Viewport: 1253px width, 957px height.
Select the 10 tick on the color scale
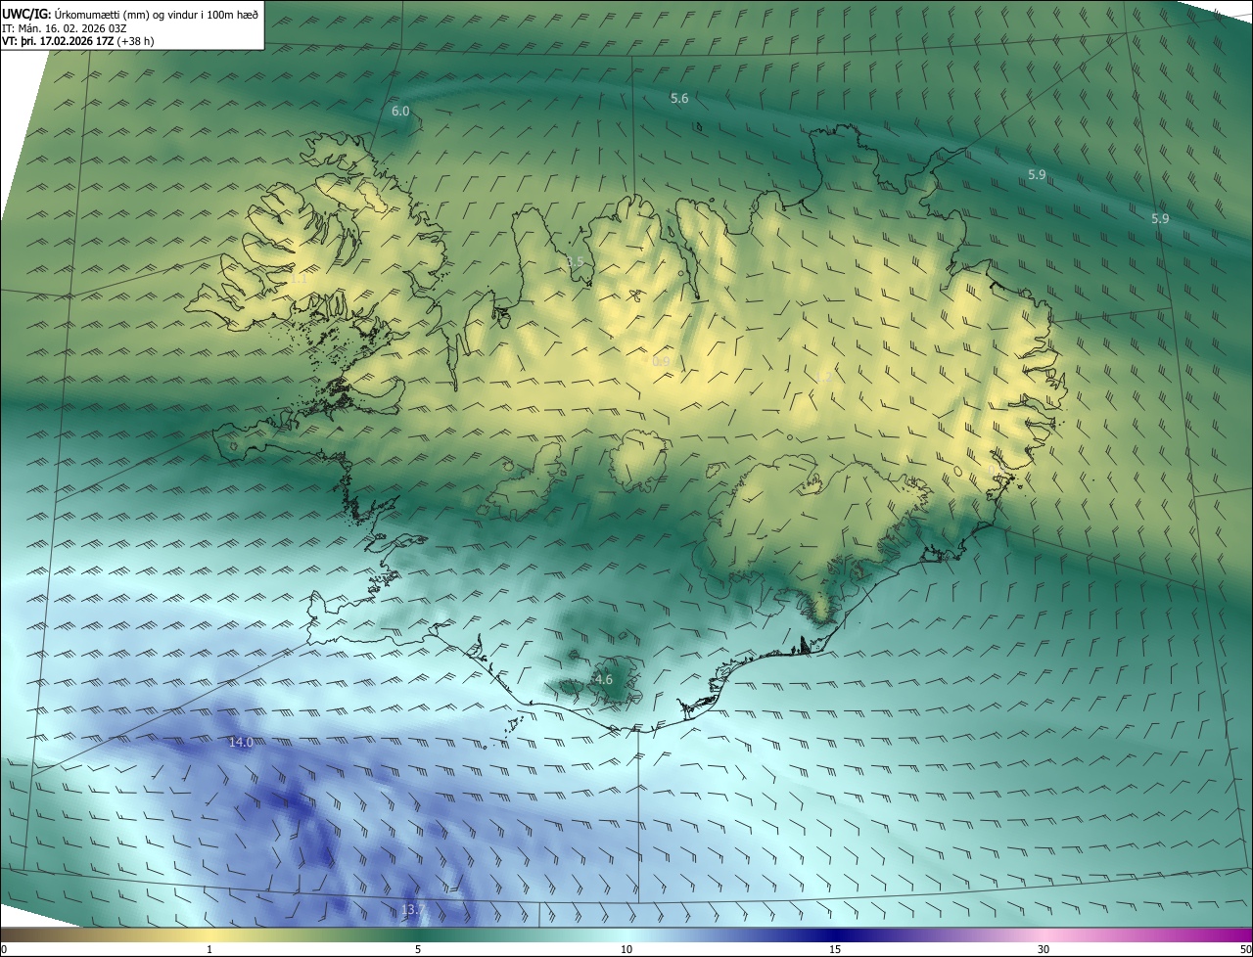pyautogui.click(x=626, y=949)
